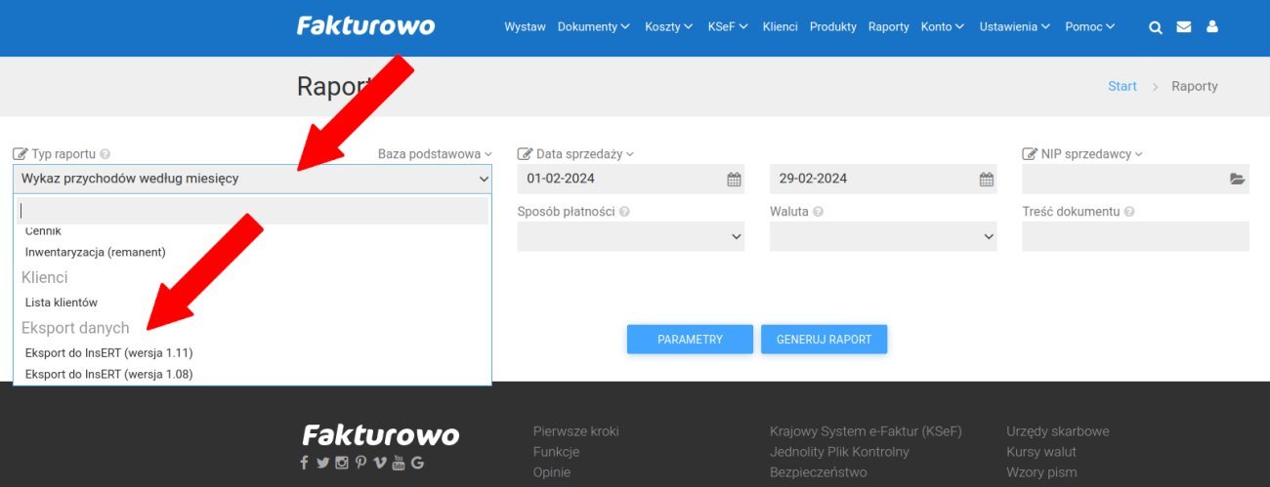Click the GENERUJ RAPORT button
The height and width of the screenshot is (487, 1270).
click(824, 340)
